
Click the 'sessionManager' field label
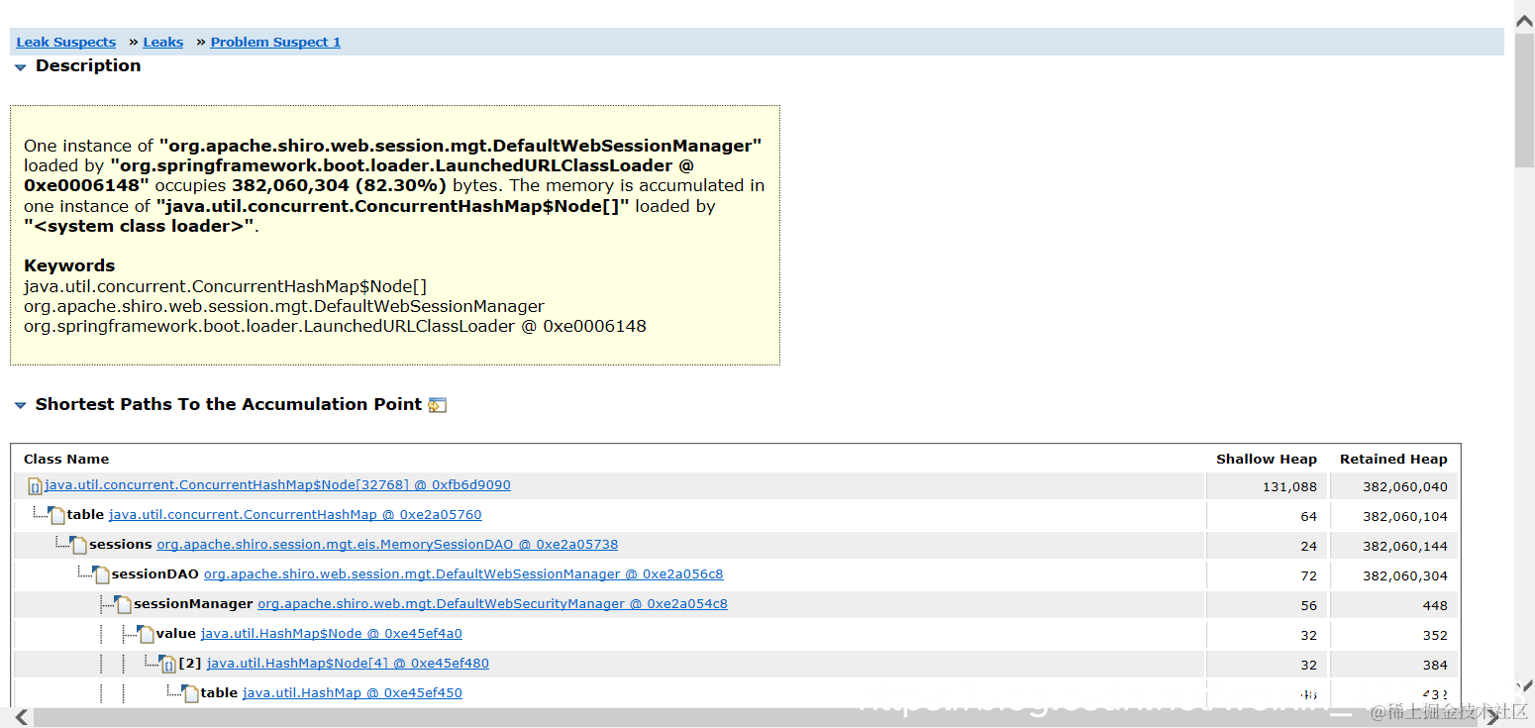coord(193,604)
